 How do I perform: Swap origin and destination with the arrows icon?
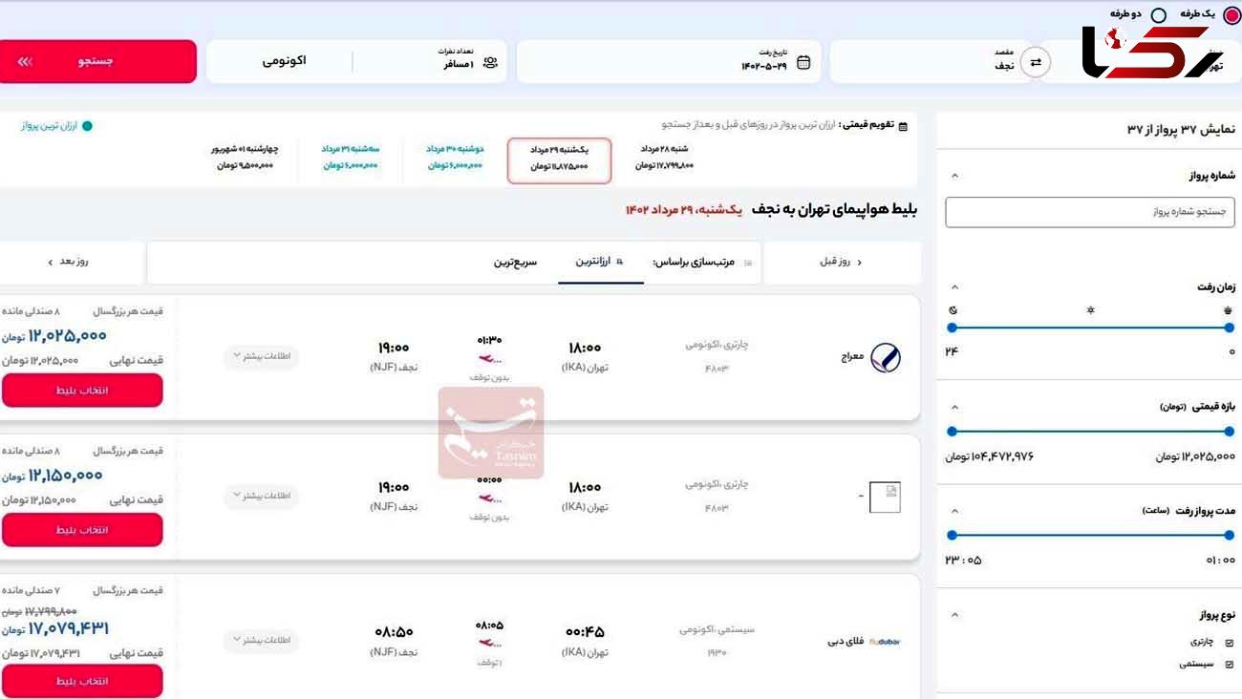tap(1036, 62)
